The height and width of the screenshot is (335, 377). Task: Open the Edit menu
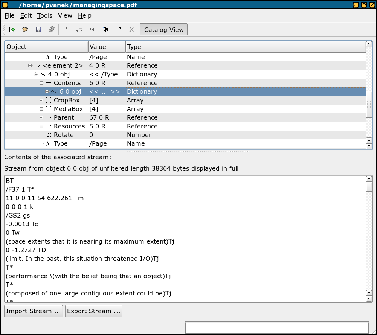[26, 15]
